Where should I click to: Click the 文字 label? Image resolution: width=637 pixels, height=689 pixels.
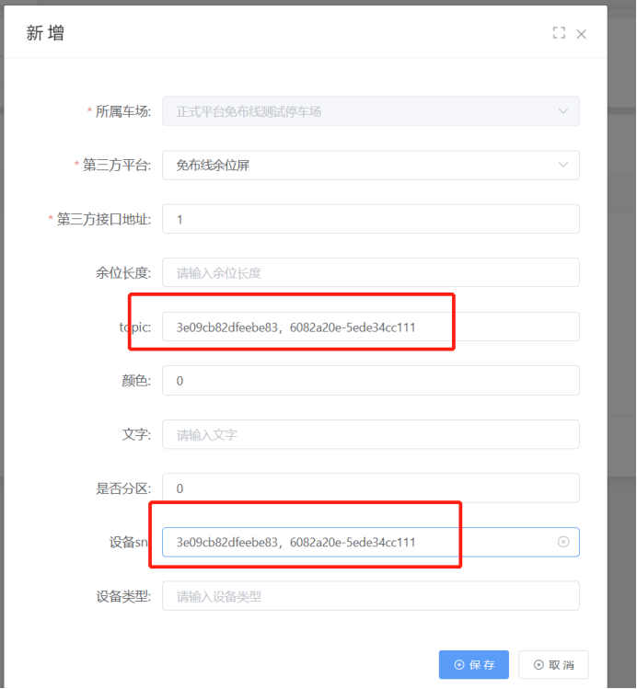(136, 434)
